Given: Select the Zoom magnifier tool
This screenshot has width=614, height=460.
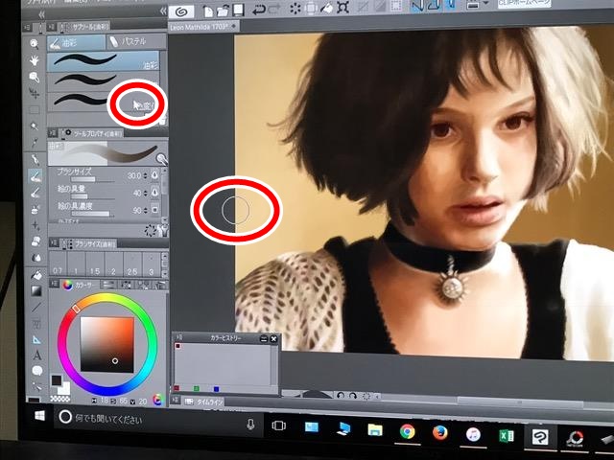Looking at the screenshot, I should click(35, 44).
